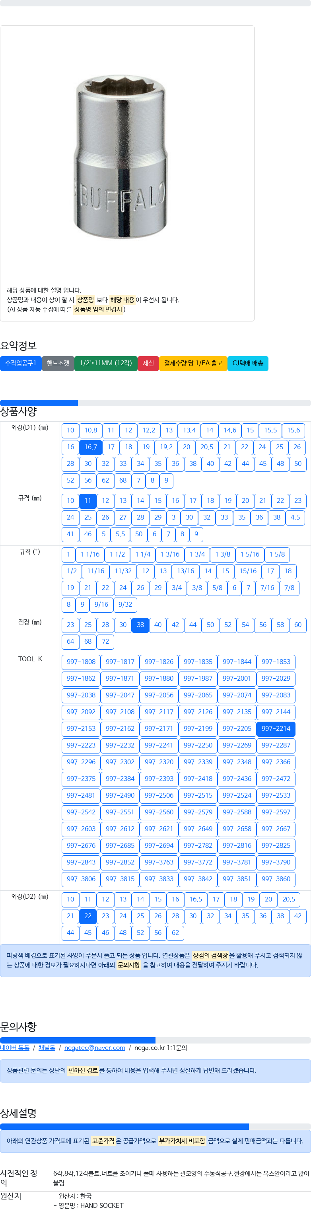Viewport: 311px width, 1211px height.
Task: Choose 11 in the 규격 (mm) options
Action: pyautogui.click(x=88, y=500)
